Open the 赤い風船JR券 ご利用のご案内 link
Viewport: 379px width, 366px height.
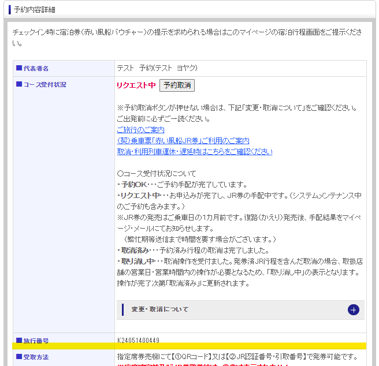tap(183, 141)
